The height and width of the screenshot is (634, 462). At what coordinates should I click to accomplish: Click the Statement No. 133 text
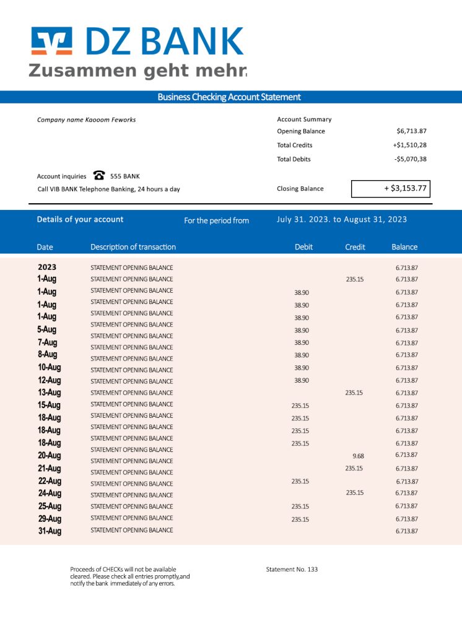(292, 570)
